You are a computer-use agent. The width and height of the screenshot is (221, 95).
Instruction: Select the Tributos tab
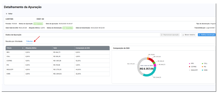pos(29,41)
